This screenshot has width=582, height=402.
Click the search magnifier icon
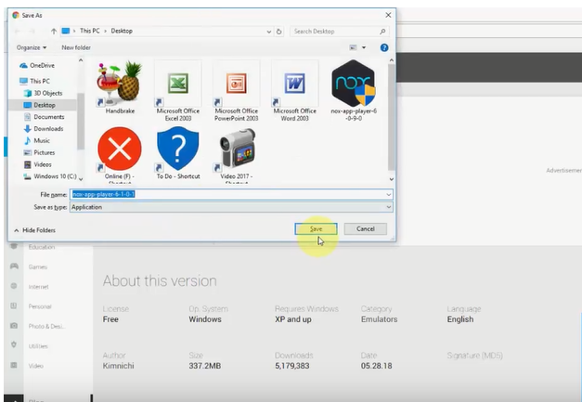point(382,32)
